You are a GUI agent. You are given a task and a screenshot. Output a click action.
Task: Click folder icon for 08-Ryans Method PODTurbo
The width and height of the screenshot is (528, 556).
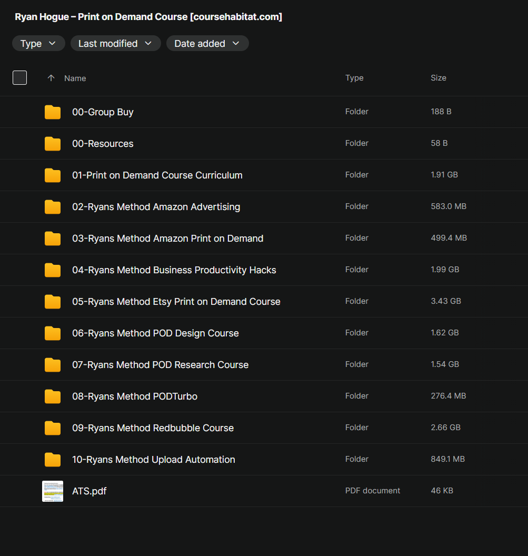point(53,396)
